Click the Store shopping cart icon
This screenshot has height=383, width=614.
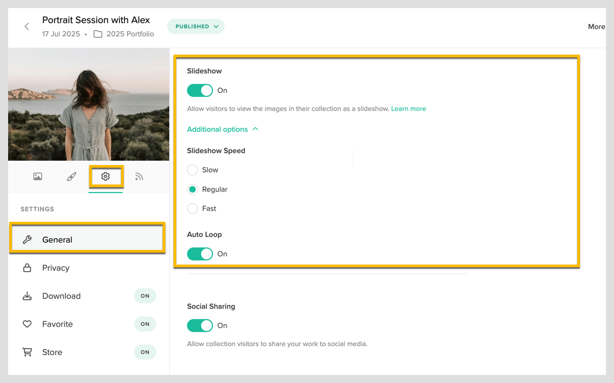[27, 352]
